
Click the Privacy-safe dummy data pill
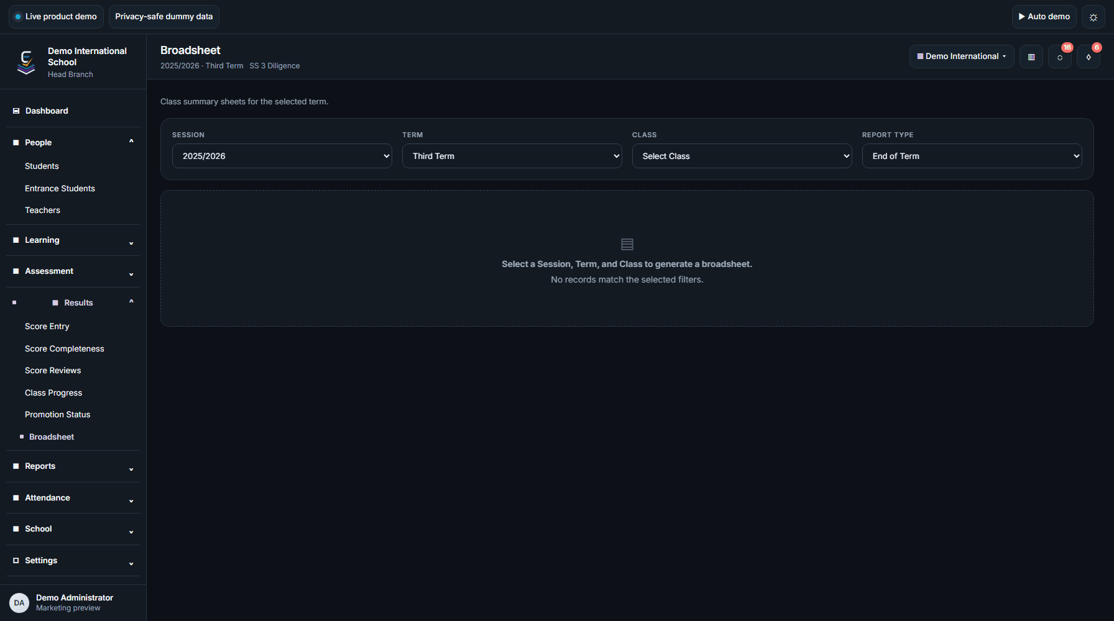coord(164,17)
